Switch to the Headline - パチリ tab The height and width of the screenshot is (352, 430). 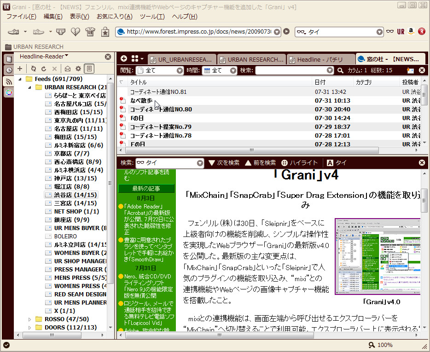320,59
